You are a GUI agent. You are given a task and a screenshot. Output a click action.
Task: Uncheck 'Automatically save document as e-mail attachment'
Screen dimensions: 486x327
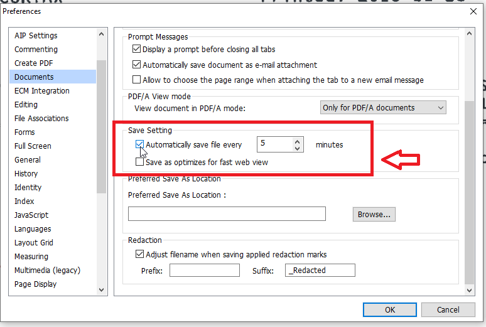tap(136, 65)
